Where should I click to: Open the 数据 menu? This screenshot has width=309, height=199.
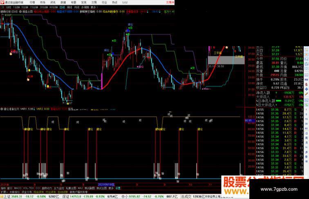point(63,2)
